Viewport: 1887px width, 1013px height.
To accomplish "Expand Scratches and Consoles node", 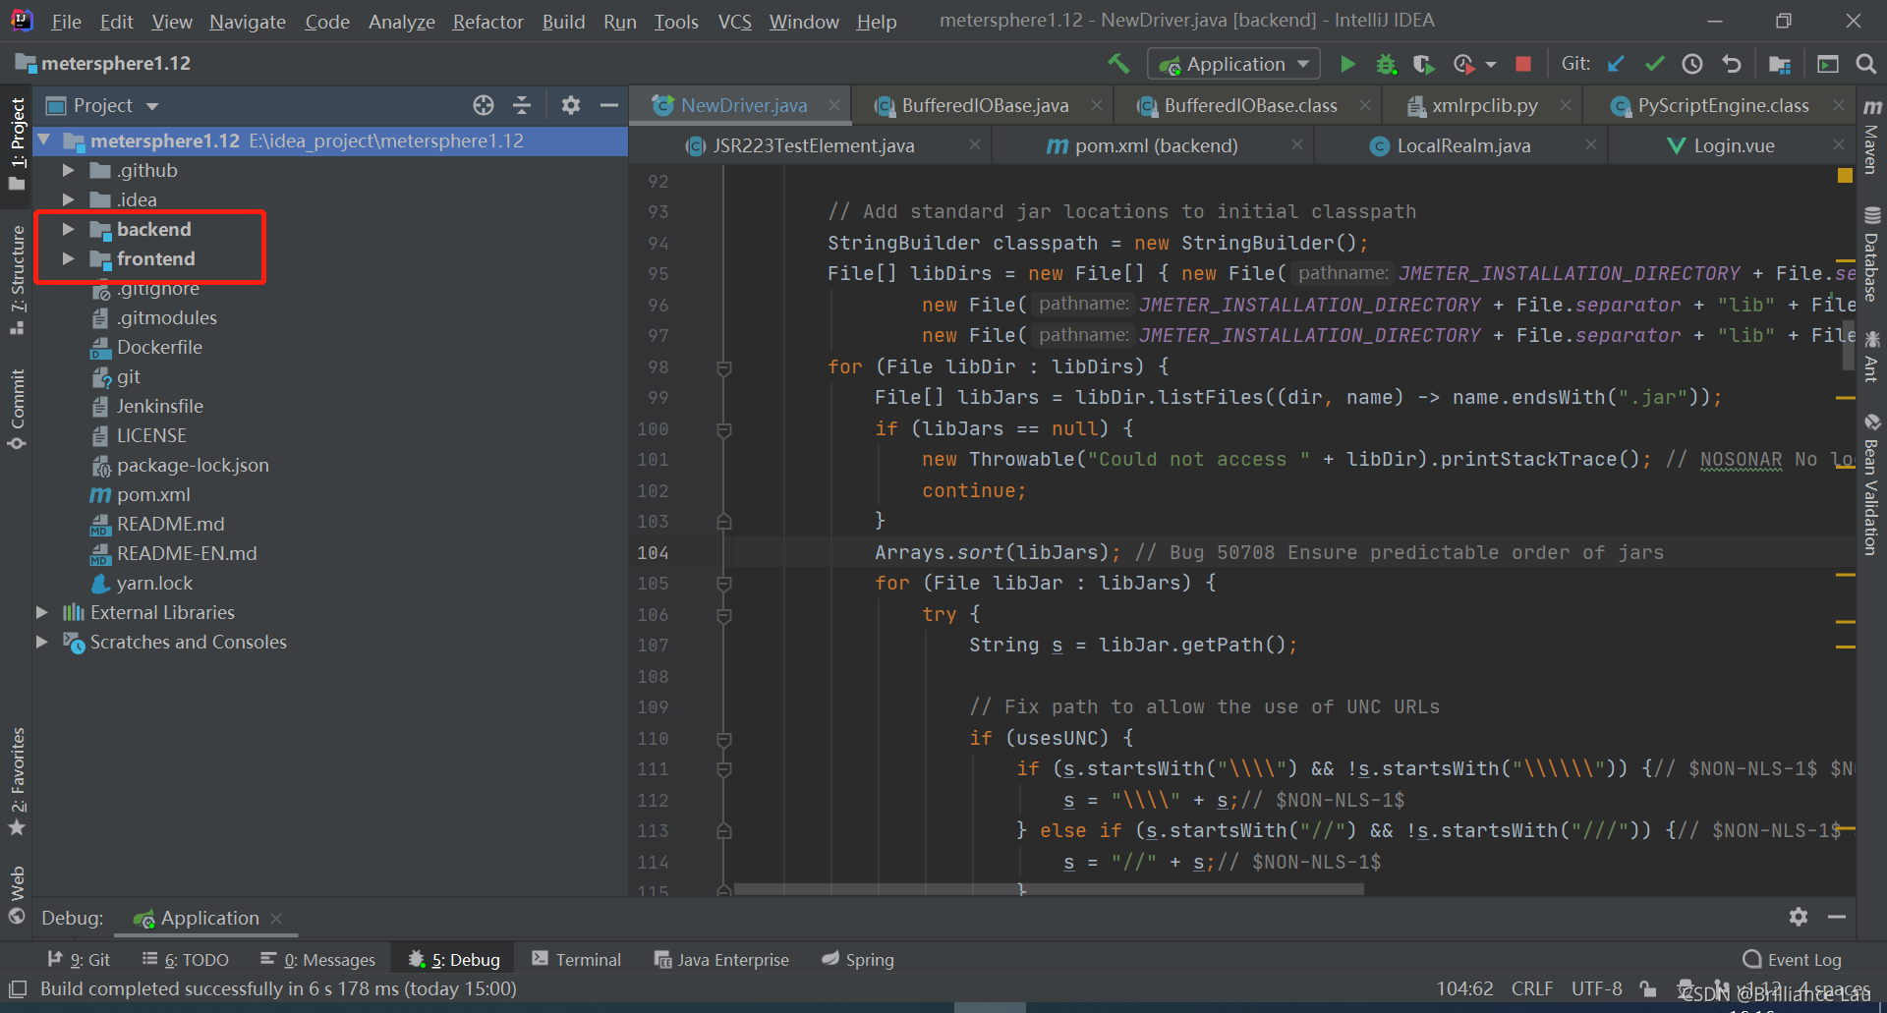I will (41, 642).
